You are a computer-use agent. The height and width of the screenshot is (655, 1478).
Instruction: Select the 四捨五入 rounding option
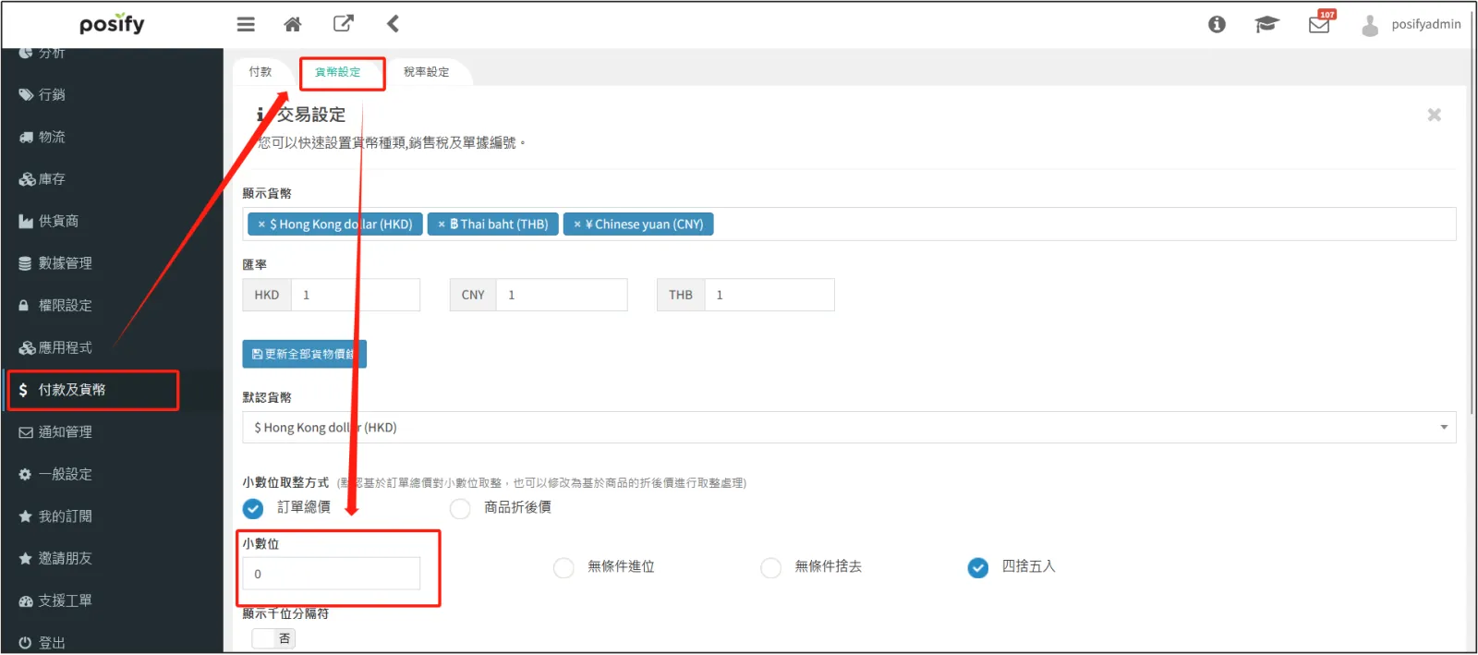pyautogui.click(x=978, y=567)
